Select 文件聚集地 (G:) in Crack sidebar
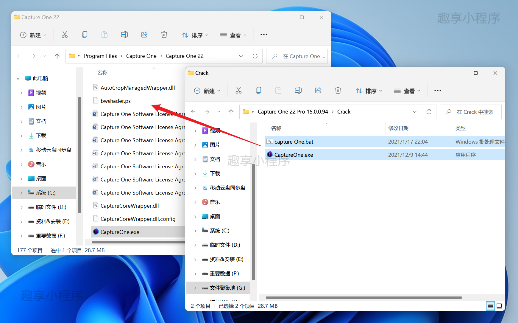Screen dimensions: 518x323 click(x=218, y=288)
